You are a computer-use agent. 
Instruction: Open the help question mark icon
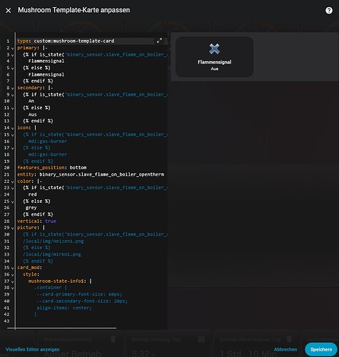click(329, 10)
